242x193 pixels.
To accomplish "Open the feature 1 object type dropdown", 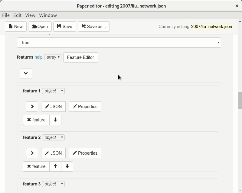I will click(x=54, y=91).
